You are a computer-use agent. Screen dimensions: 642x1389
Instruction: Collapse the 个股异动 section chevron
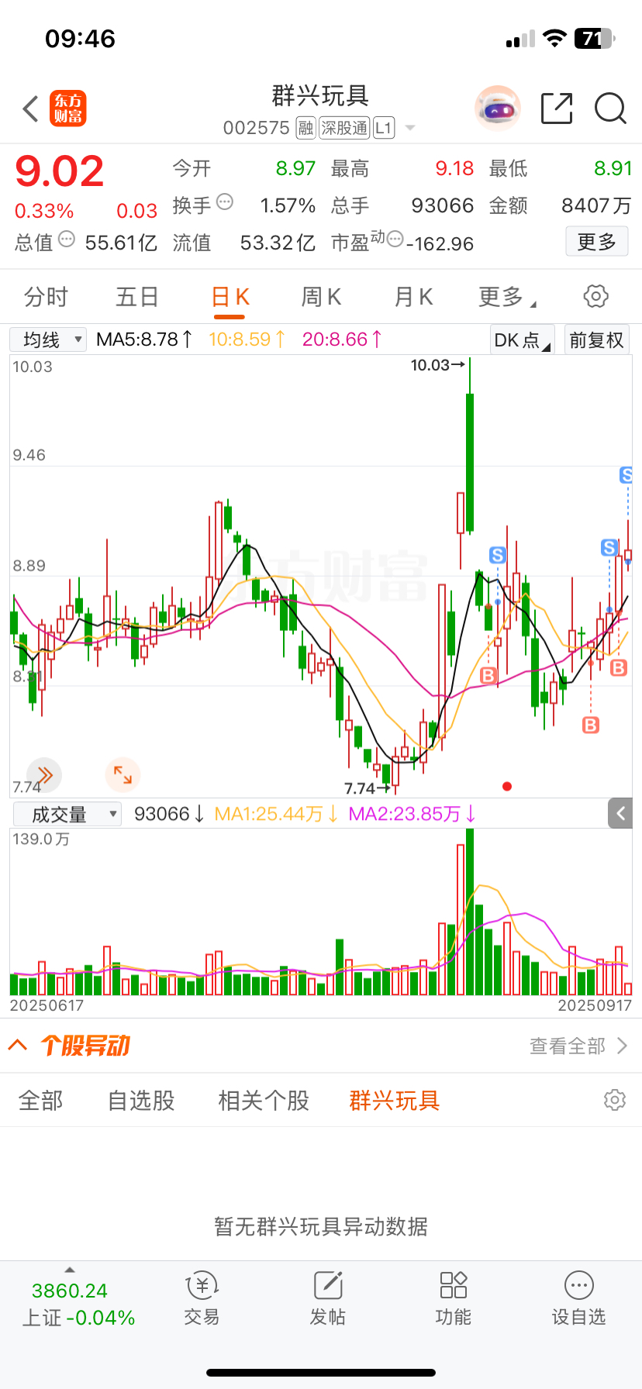coord(18,1046)
